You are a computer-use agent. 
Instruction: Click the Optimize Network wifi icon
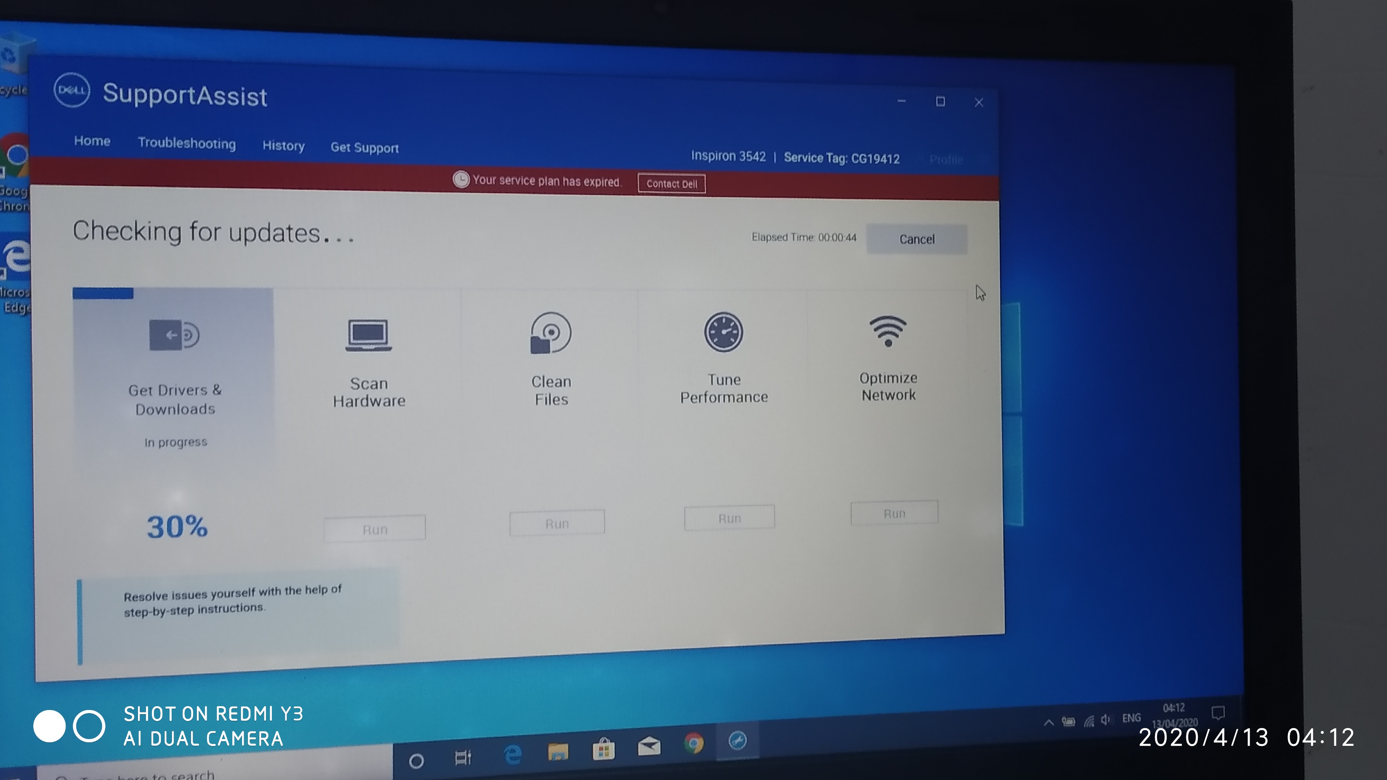[888, 330]
